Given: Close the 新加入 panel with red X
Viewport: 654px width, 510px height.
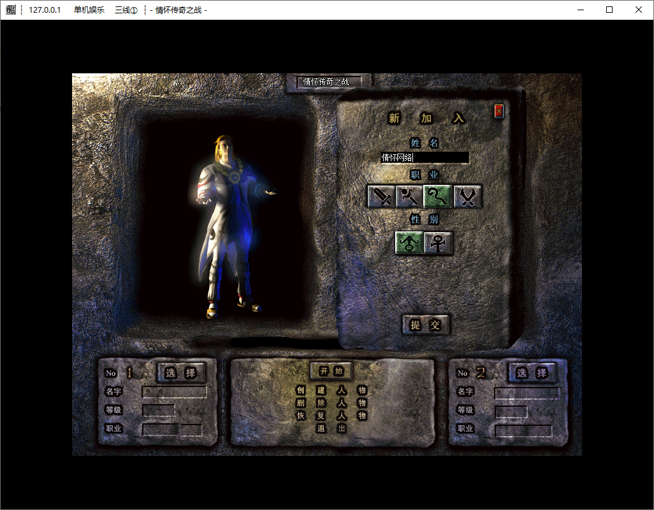Looking at the screenshot, I should [x=498, y=112].
